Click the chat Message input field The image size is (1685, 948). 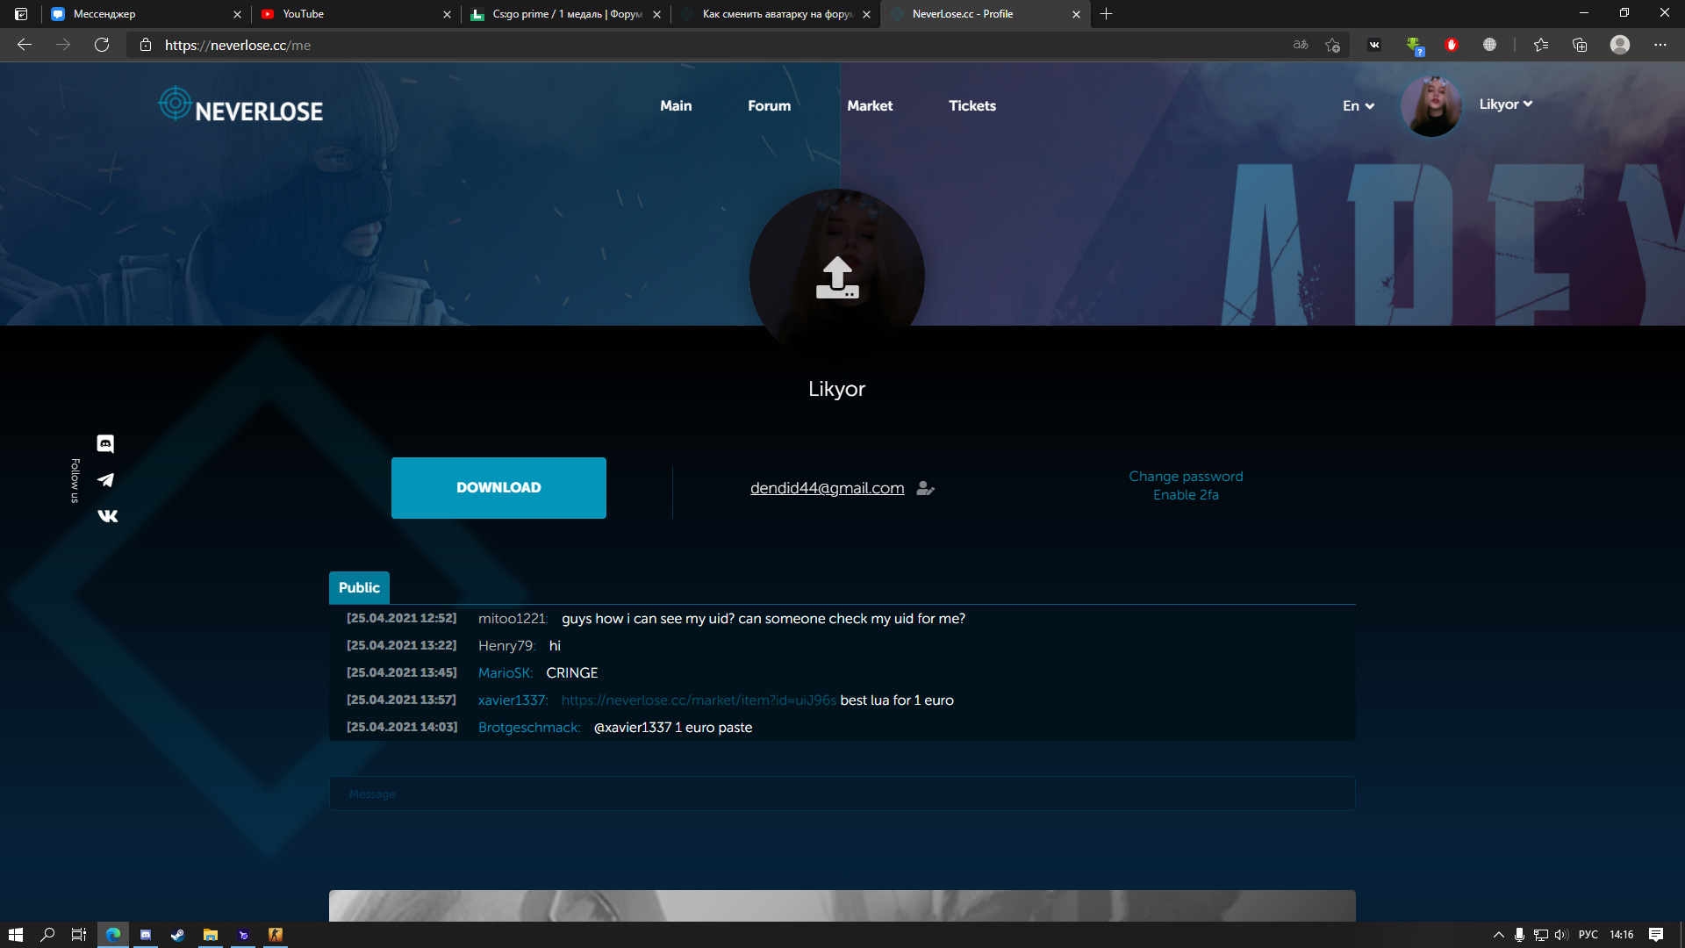pos(841,794)
